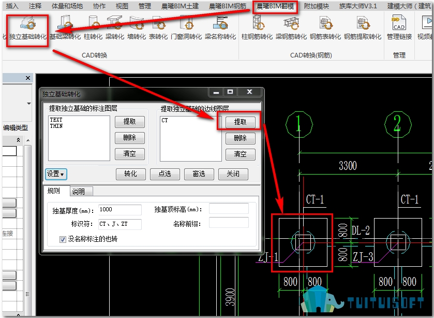
Task: Open the 族库大师V3.1 tab
Action: (x=358, y=6)
